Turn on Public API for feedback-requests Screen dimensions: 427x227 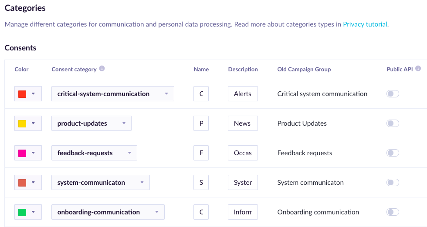[x=393, y=153]
